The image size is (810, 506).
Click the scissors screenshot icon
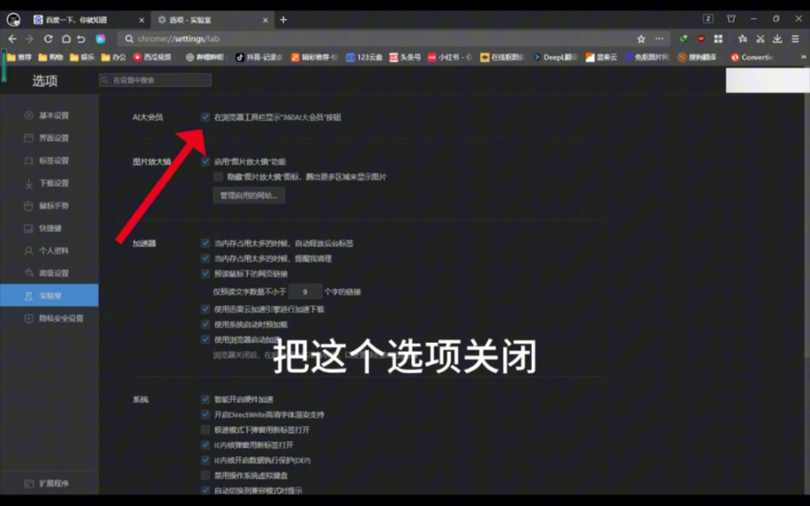click(760, 39)
